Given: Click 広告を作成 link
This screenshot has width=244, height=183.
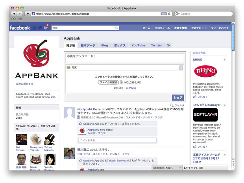Looking at the screenshot, I should (x=199, y=53).
